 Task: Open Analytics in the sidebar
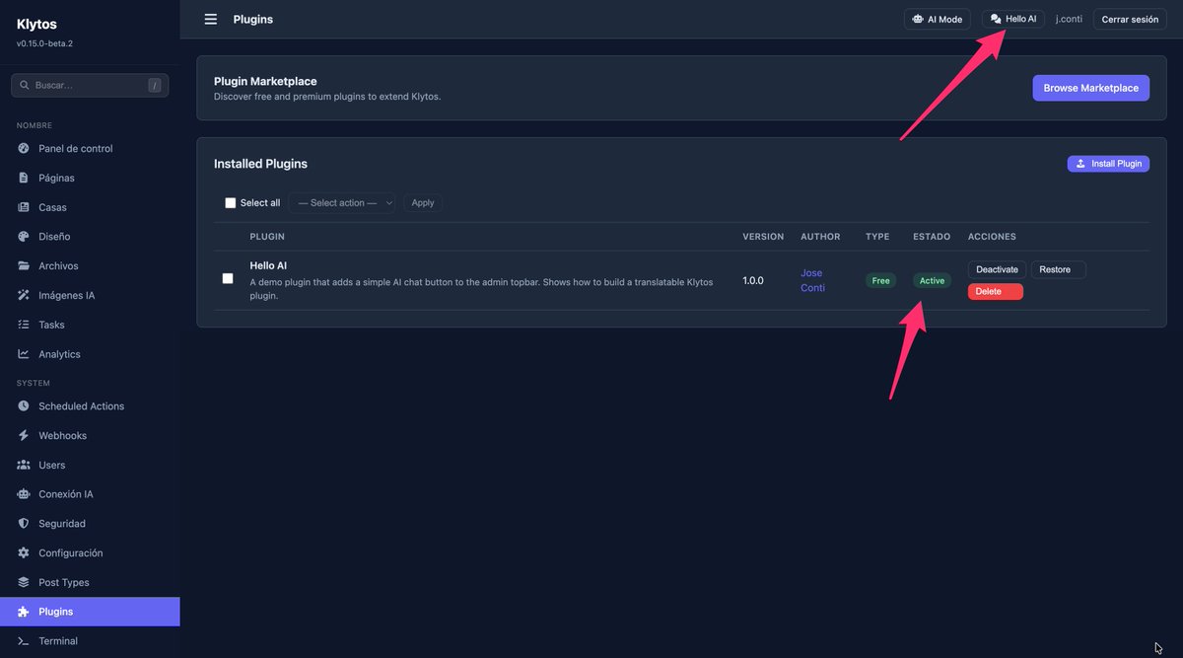(90, 354)
